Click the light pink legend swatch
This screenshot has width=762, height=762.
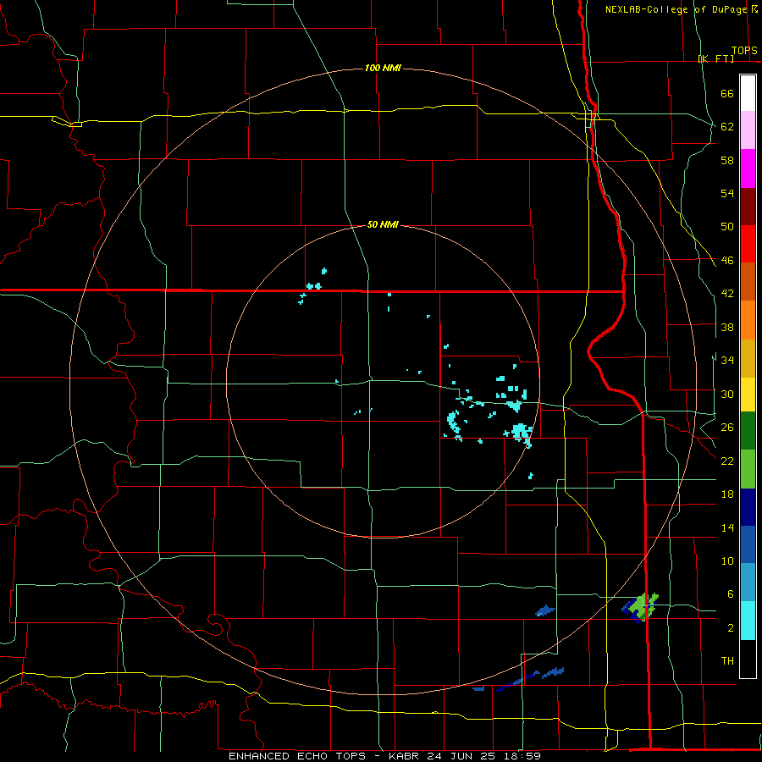click(x=748, y=130)
